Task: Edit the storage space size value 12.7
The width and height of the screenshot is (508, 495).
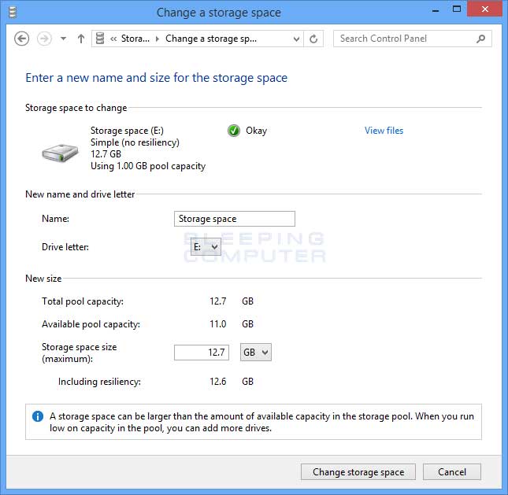Action: click(x=202, y=353)
